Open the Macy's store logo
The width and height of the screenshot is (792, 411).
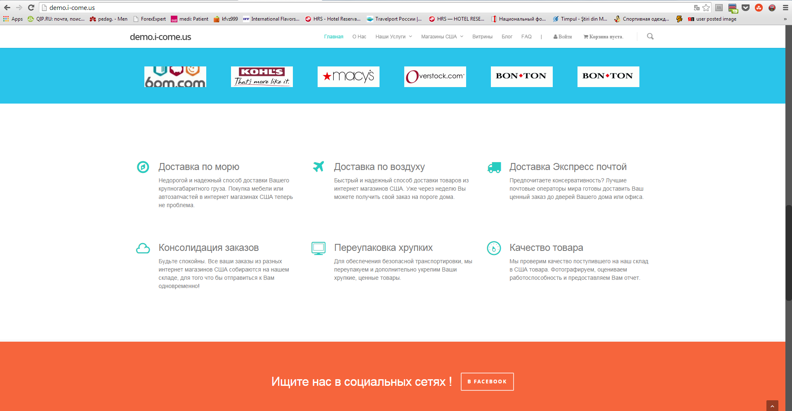click(349, 77)
